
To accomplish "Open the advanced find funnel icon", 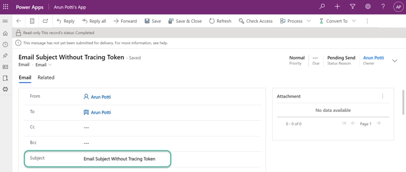I will click(353, 7).
